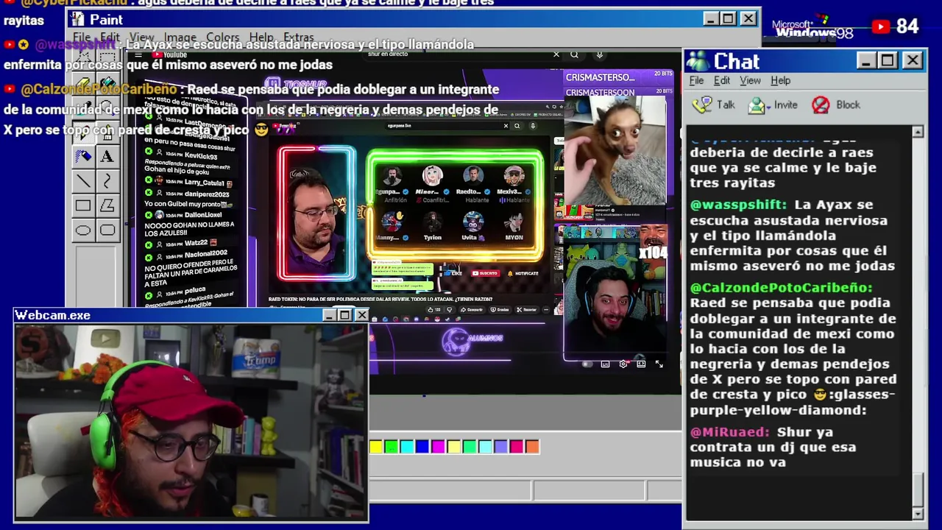Click the MYØN participant avatar
This screenshot has width=942, height=530.
514,222
